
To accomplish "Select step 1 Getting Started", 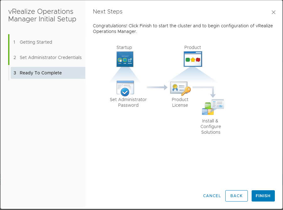I will [x=36, y=42].
